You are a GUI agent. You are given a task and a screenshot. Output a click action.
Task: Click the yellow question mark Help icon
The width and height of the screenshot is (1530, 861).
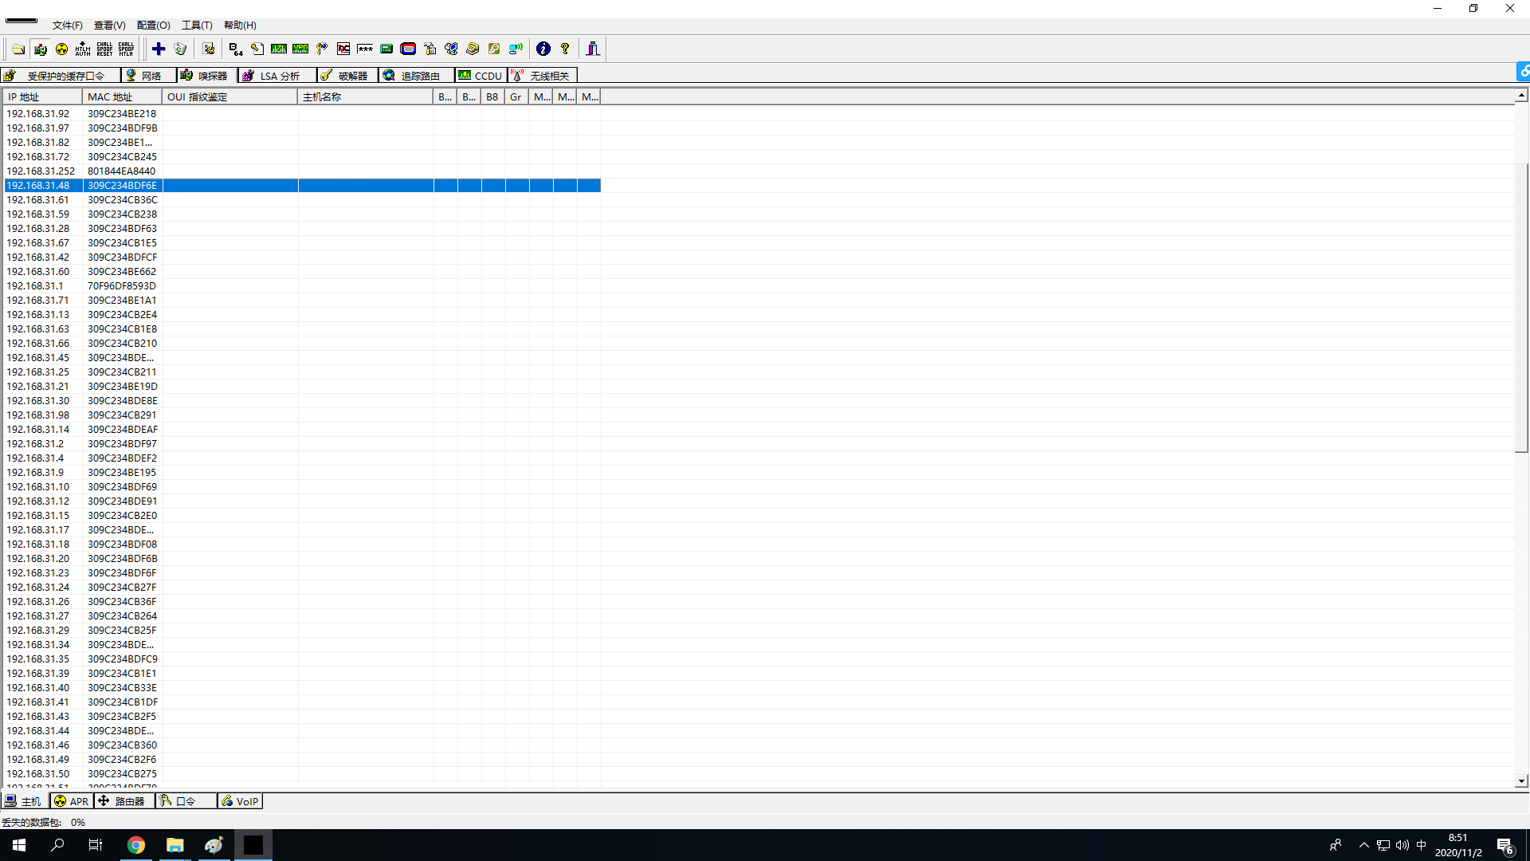(565, 49)
